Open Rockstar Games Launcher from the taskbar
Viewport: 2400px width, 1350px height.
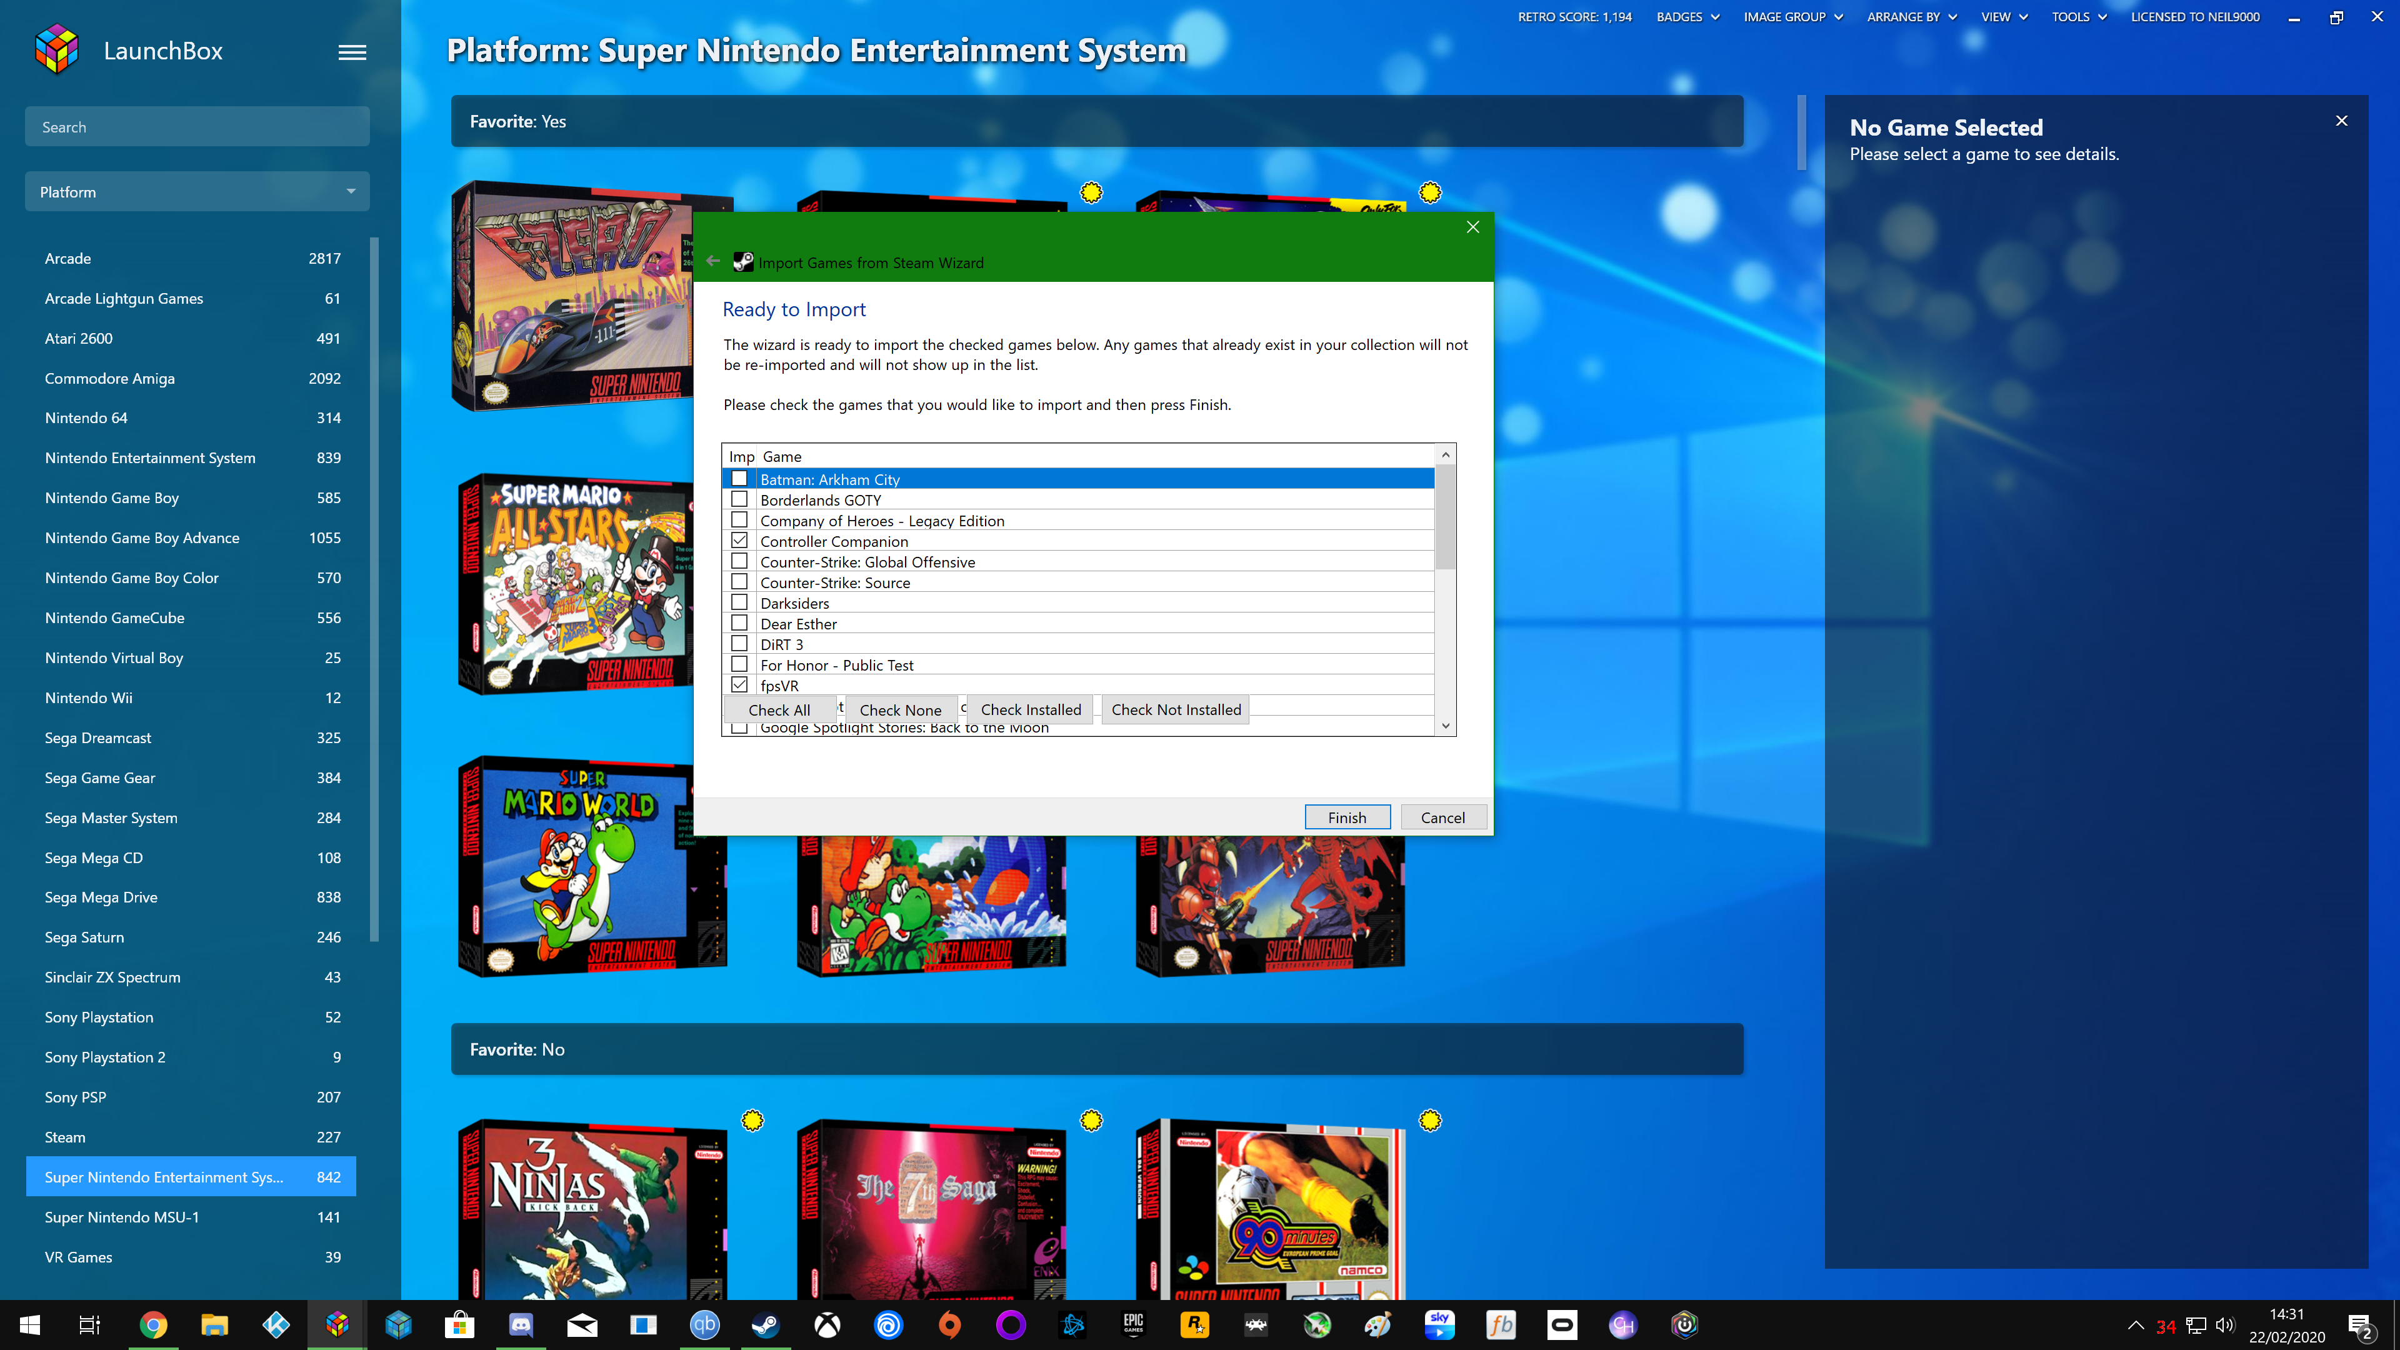point(1194,1325)
